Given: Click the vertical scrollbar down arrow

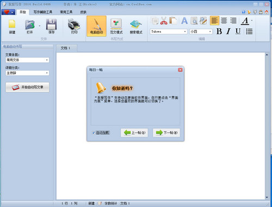Looking at the screenshot, I should point(267,197).
